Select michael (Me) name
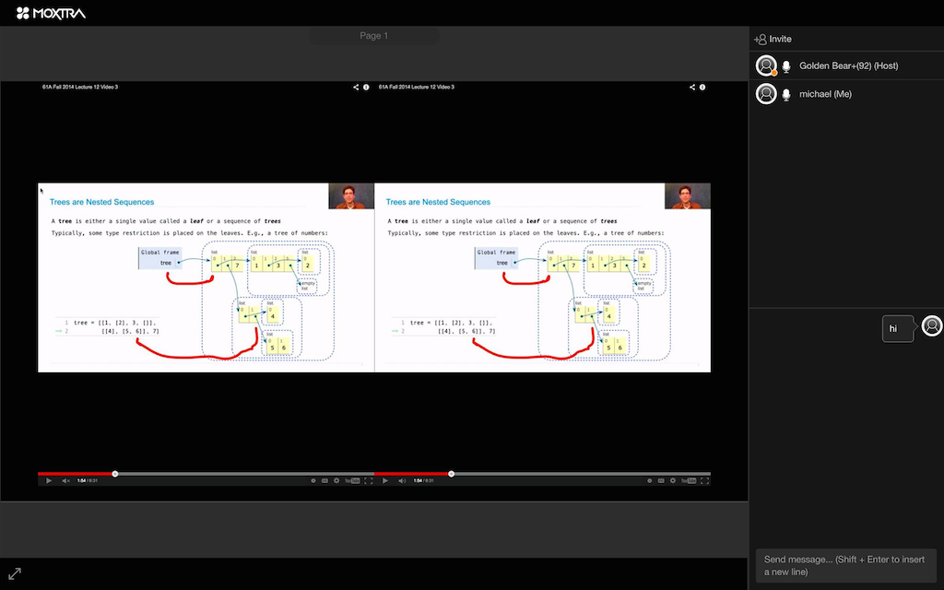This screenshot has width=944, height=590. [825, 94]
